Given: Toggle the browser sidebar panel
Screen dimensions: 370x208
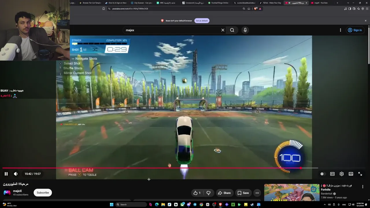Looking at the screenshot, I should tap(350, 9).
